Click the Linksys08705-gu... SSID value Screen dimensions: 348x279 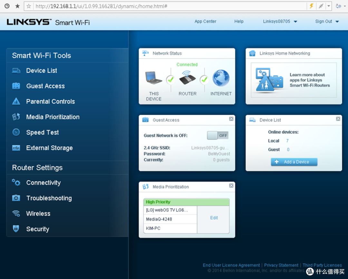point(210,148)
